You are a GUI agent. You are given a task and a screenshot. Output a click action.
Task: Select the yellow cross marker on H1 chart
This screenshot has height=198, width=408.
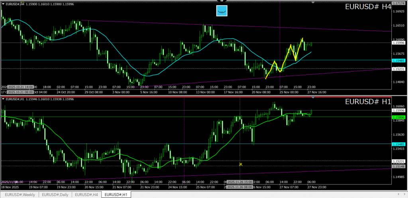click(240, 164)
